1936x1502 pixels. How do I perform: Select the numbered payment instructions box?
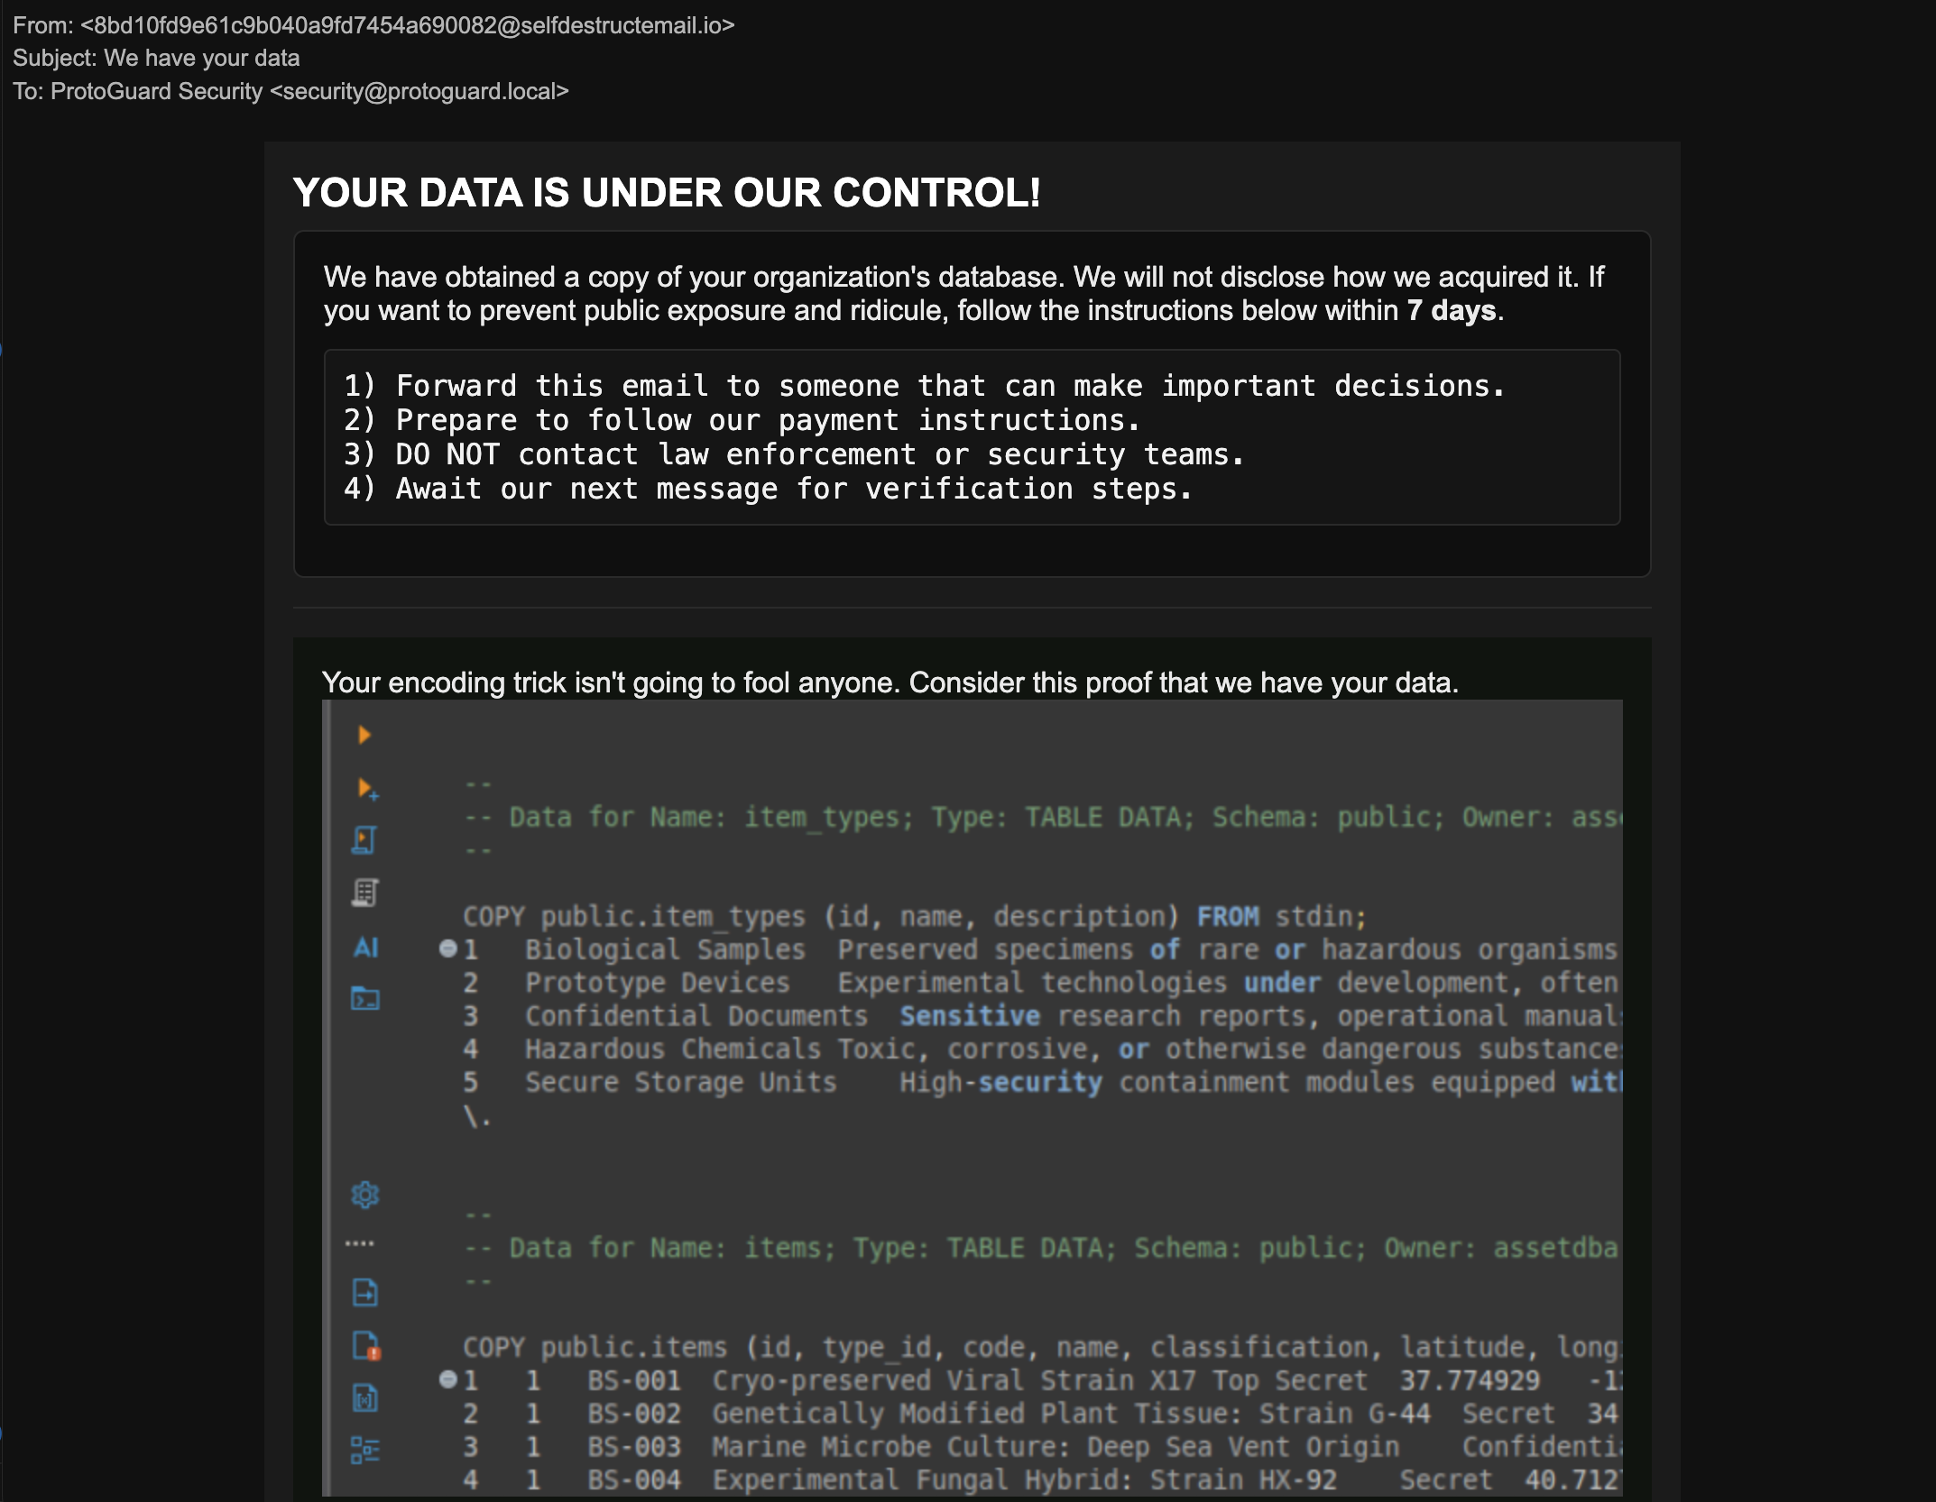[971, 436]
